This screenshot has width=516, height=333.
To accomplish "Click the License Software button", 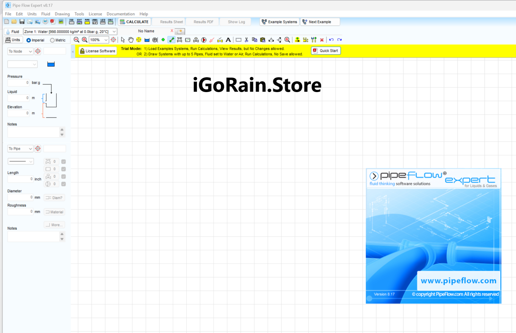I will 97,51.
